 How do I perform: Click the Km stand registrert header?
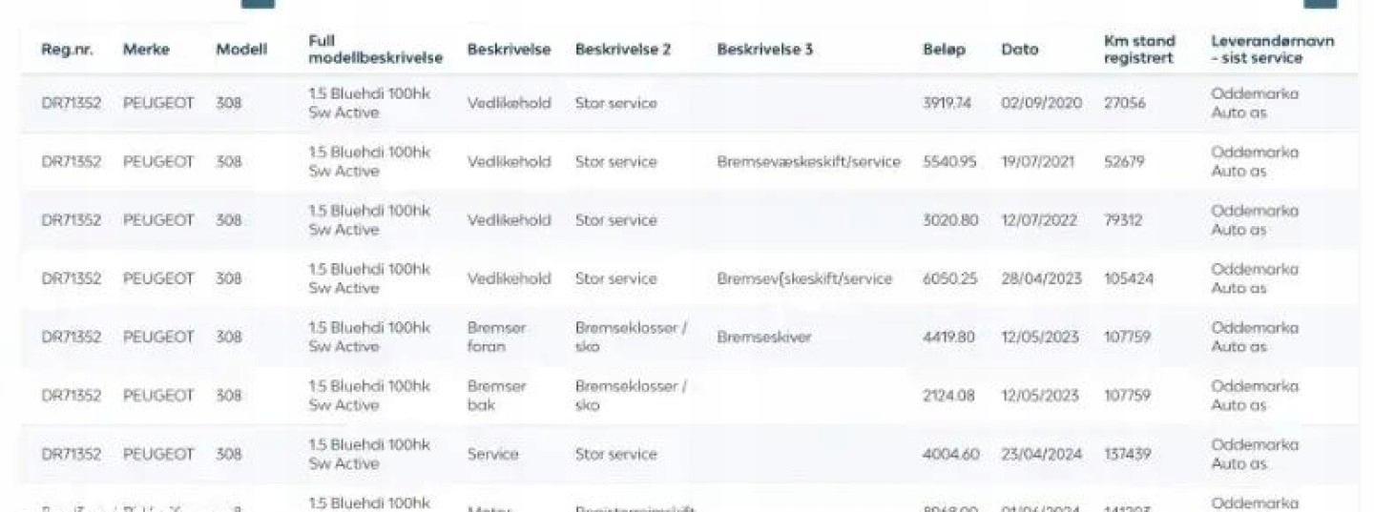point(1139,50)
